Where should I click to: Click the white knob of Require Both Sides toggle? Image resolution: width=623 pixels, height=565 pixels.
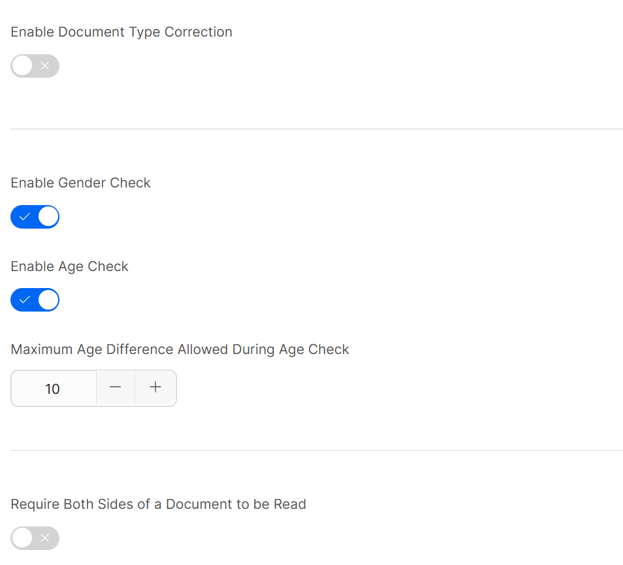pos(22,538)
